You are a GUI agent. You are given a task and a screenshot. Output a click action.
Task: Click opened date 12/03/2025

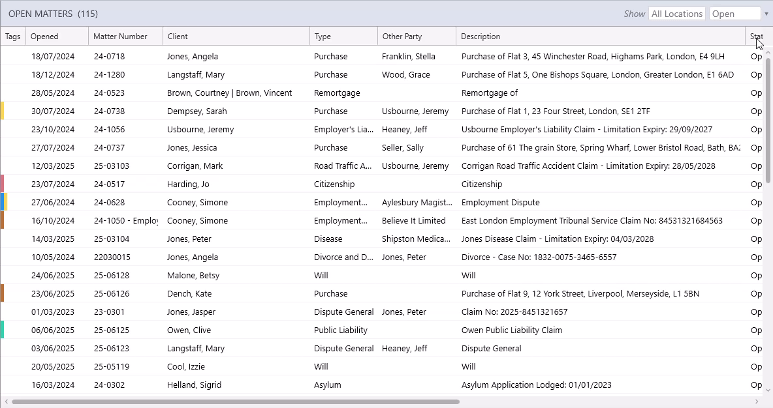pyautogui.click(x=54, y=166)
